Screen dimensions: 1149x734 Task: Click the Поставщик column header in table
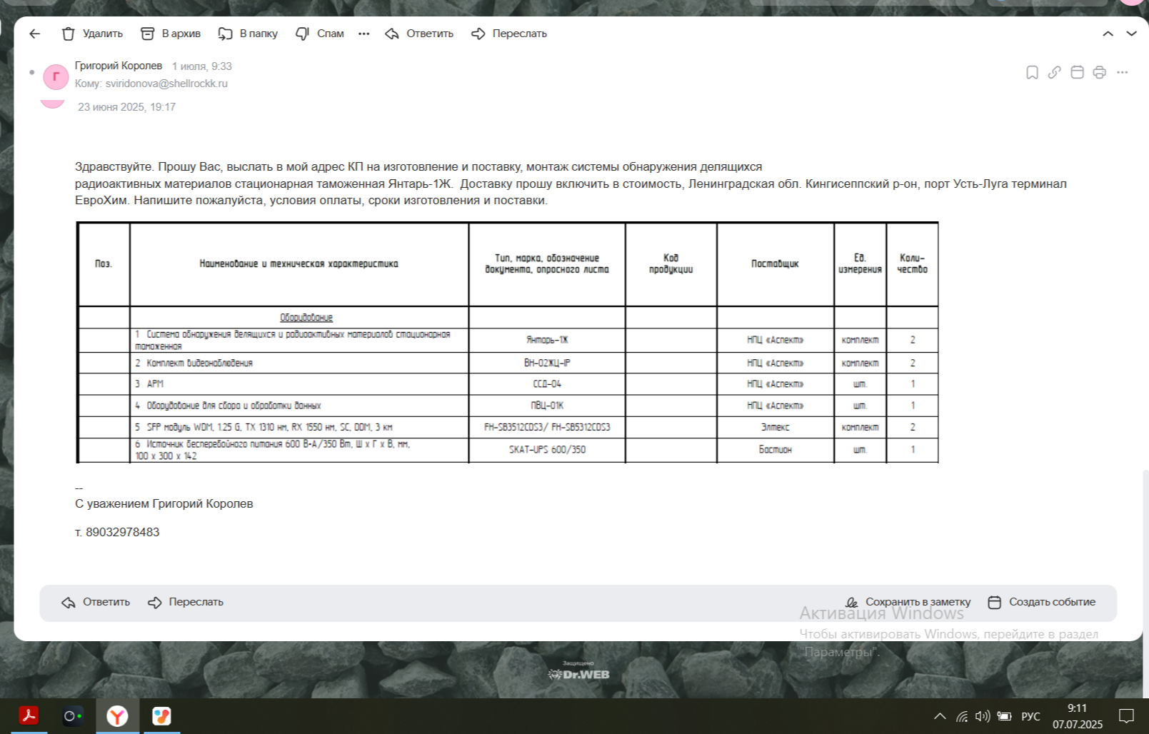775,263
